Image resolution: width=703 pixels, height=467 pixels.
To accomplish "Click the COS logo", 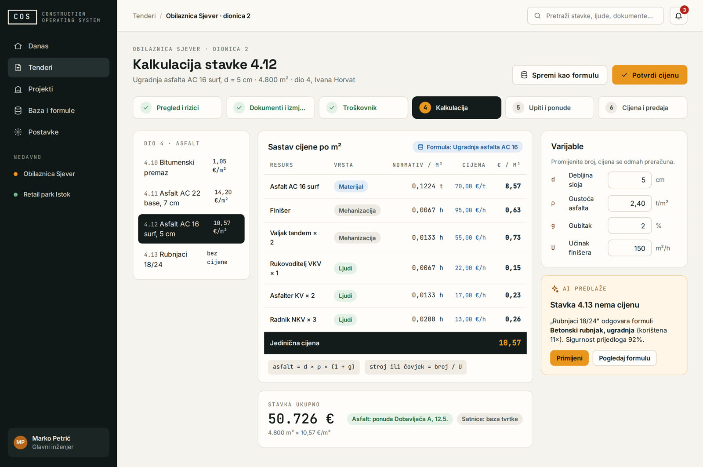I will point(22,17).
